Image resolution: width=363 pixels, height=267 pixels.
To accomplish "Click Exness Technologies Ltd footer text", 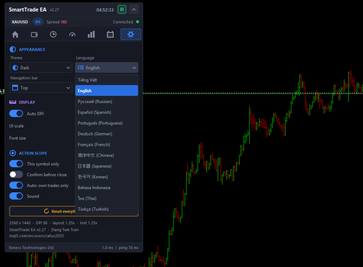I will (31, 248).
